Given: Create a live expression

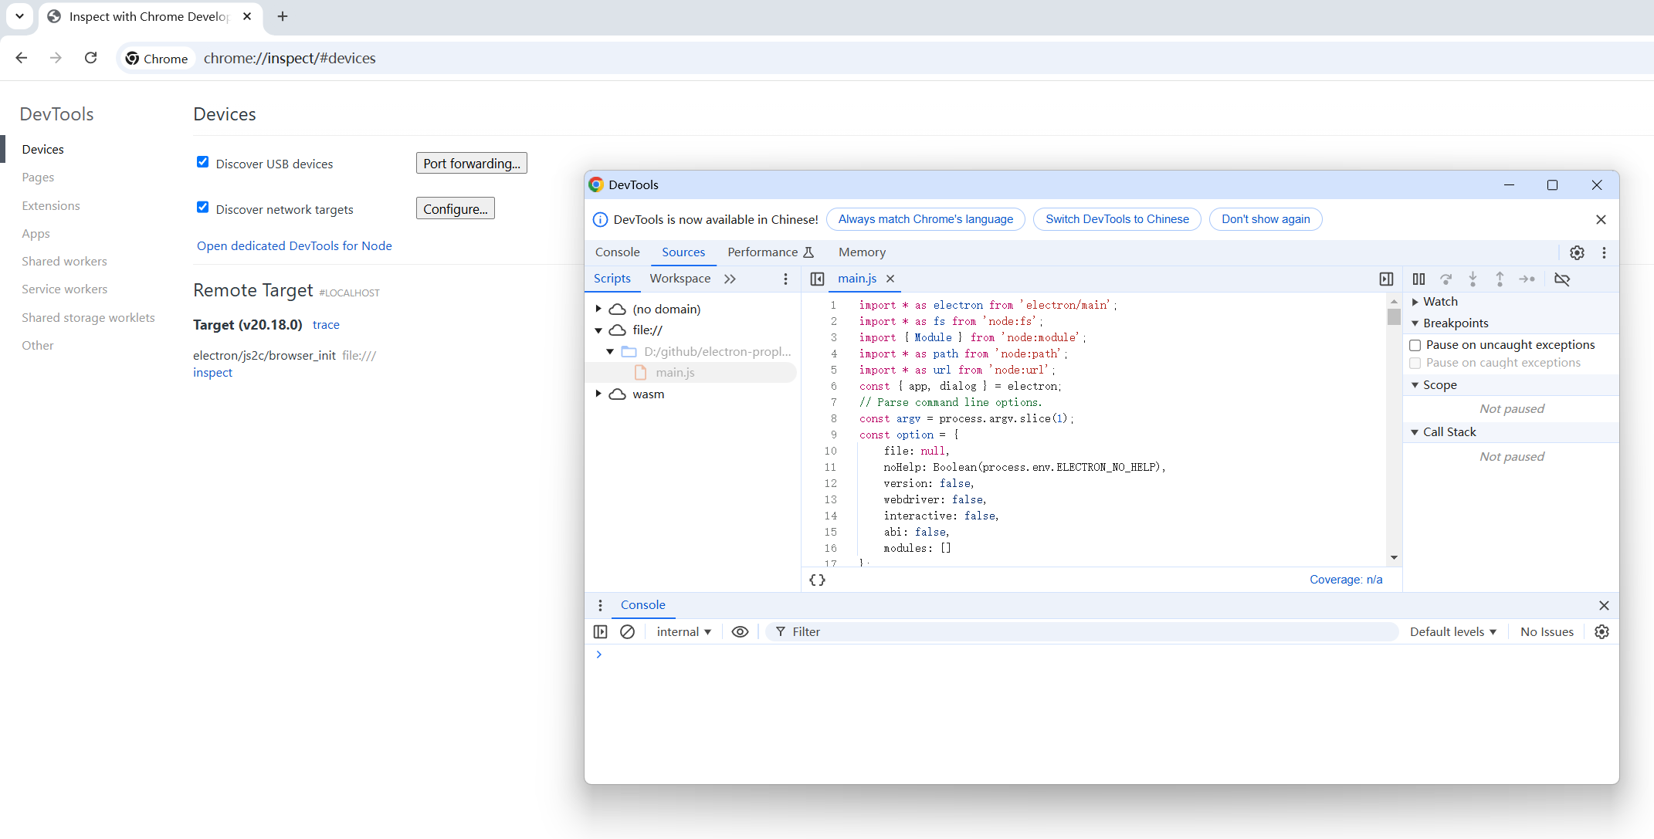Looking at the screenshot, I should click(740, 631).
